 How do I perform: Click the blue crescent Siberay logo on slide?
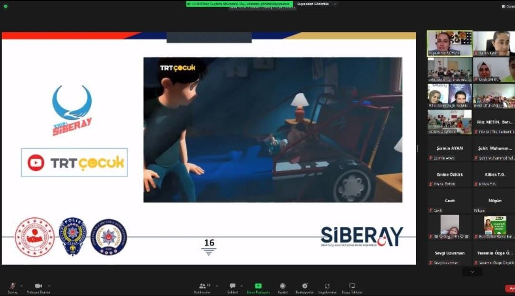pos(72,110)
